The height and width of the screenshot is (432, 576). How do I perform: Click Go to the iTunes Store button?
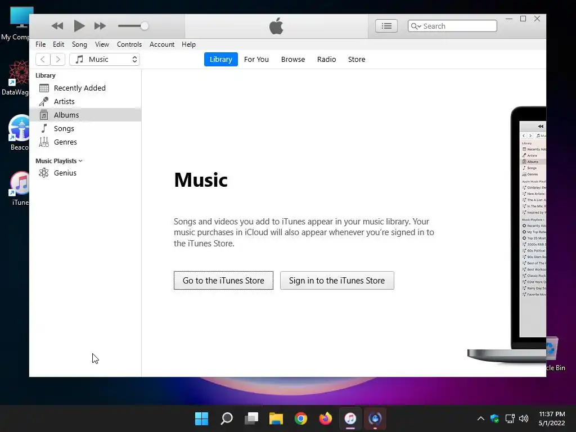click(223, 280)
